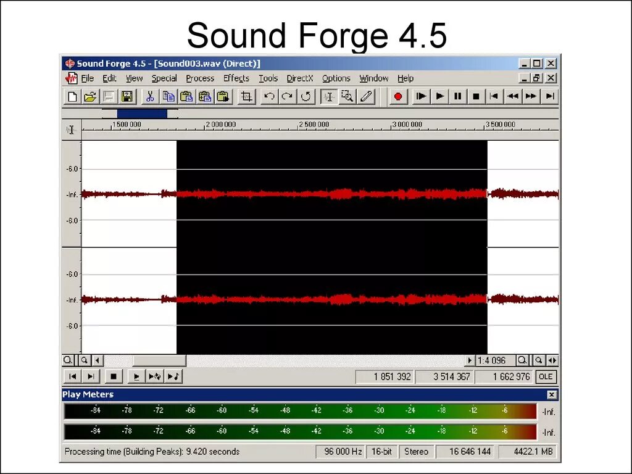This screenshot has height=474, width=632.
Task: Click the 96 000 Hz sample rate status field
Action: [x=340, y=451]
